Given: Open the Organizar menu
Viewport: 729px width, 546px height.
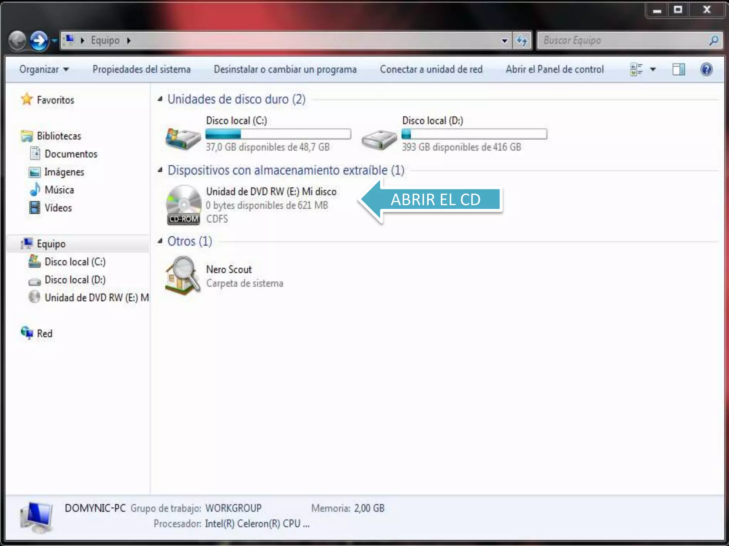Looking at the screenshot, I should pos(43,69).
